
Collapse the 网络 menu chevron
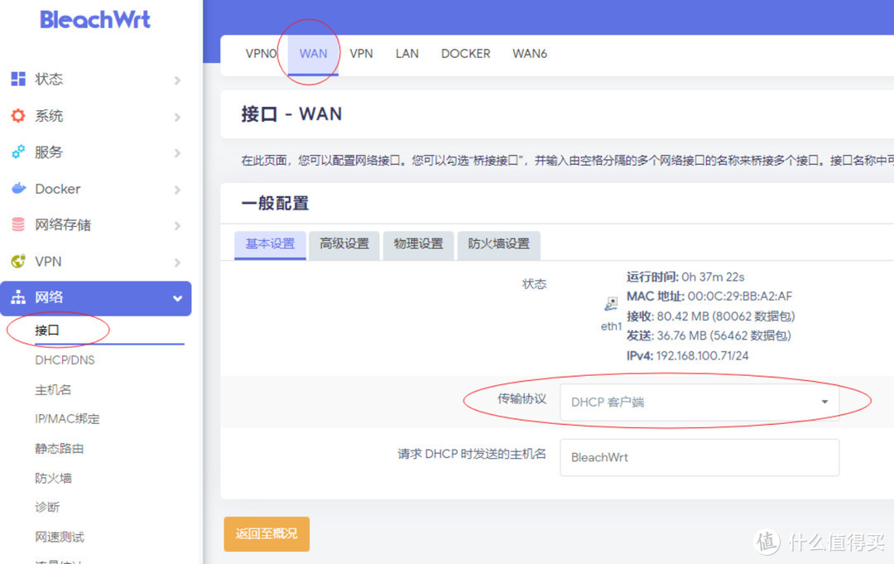tap(176, 298)
